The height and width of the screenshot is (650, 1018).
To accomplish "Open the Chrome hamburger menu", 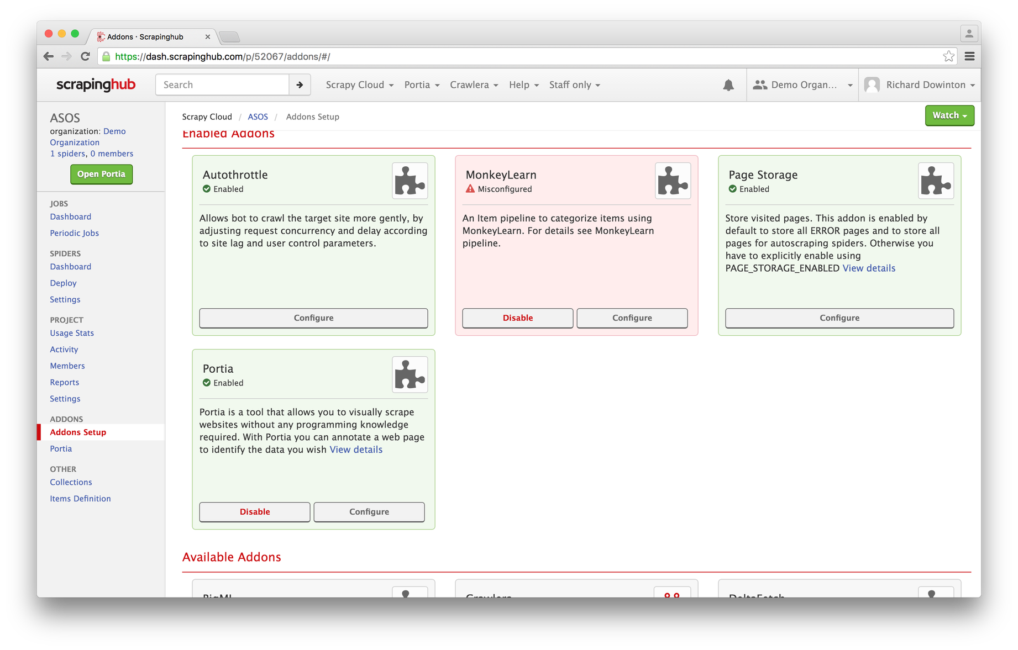I will click(x=969, y=56).
